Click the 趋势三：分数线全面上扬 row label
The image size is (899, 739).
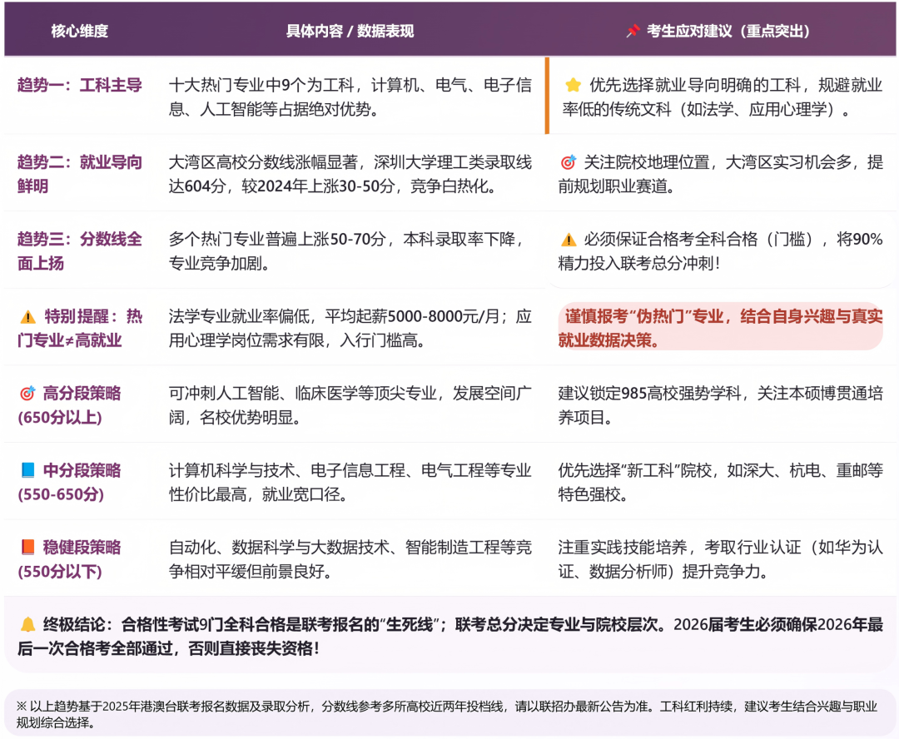coord(80,250)
